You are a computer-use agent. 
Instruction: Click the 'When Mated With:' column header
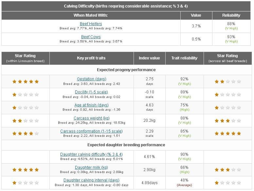pos(91,15)
